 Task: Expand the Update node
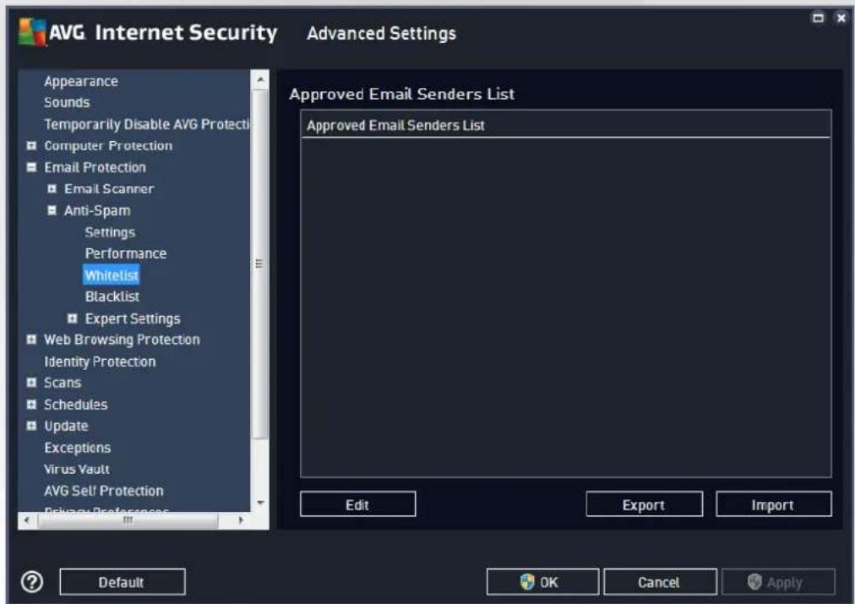tap(31, 426)
